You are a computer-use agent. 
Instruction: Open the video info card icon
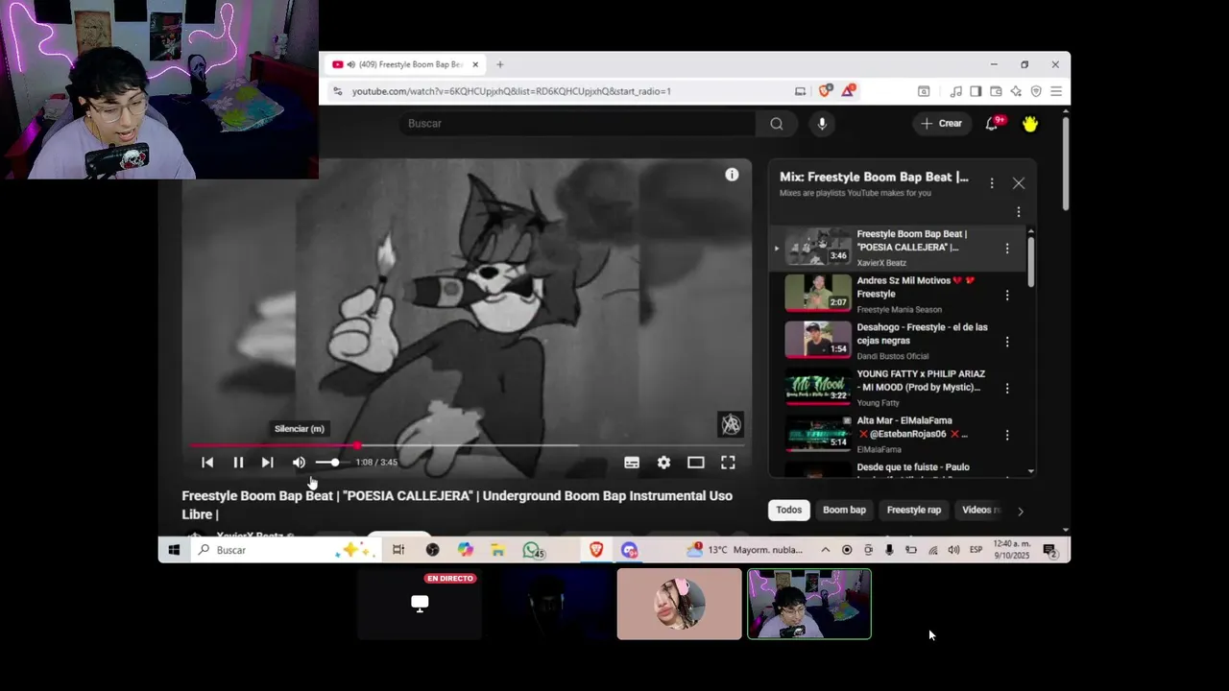(x=732, y=175)
